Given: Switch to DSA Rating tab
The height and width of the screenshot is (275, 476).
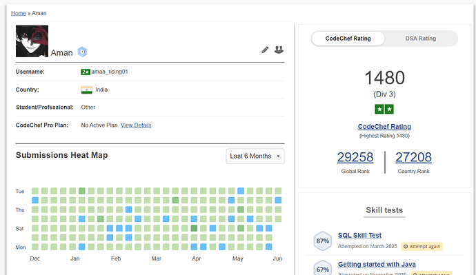Looking at the screenshot, I should 420,39.
